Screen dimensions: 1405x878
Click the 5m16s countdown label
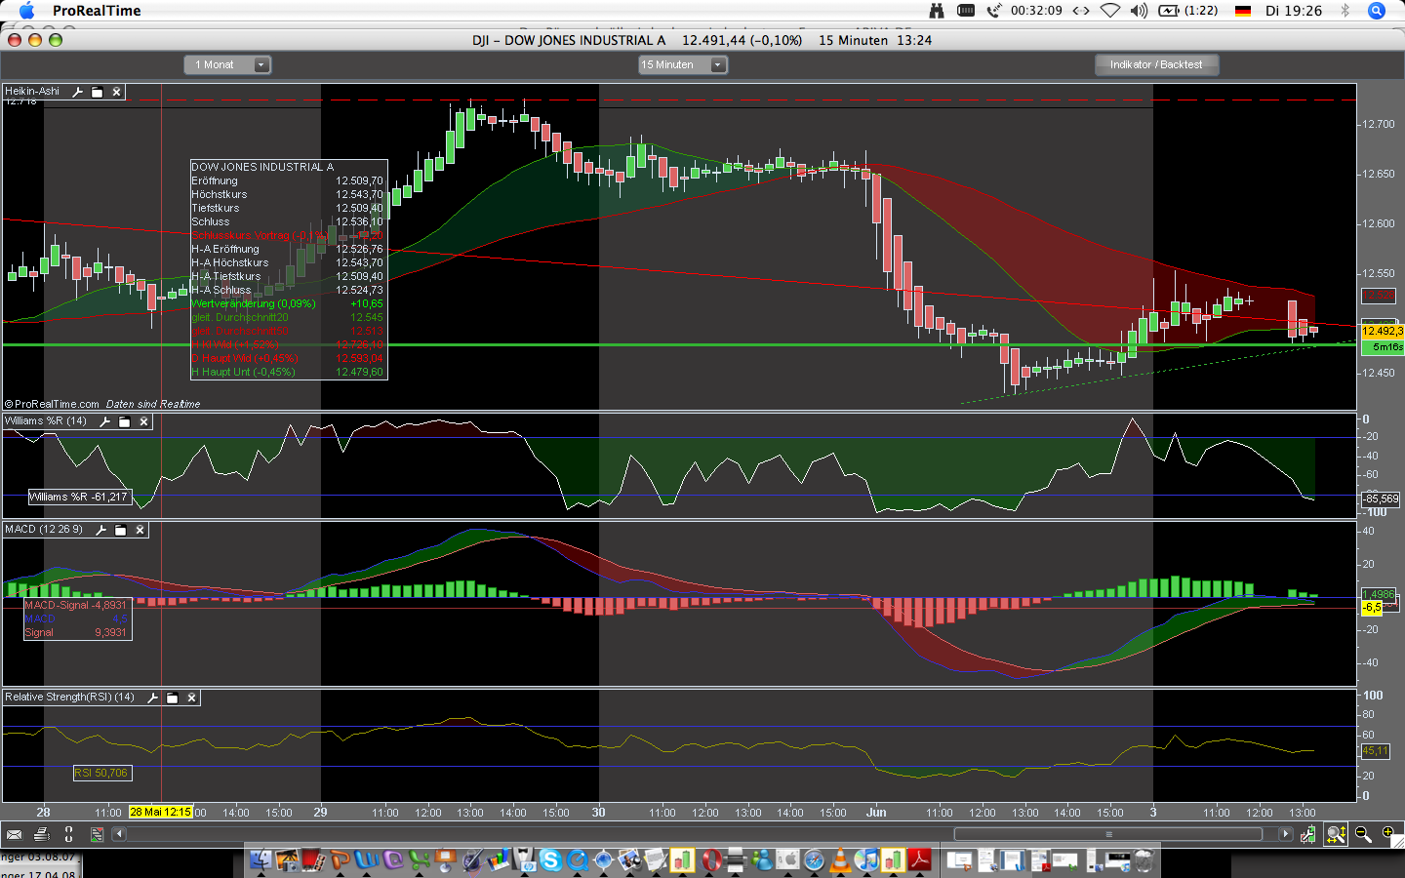1383,346
